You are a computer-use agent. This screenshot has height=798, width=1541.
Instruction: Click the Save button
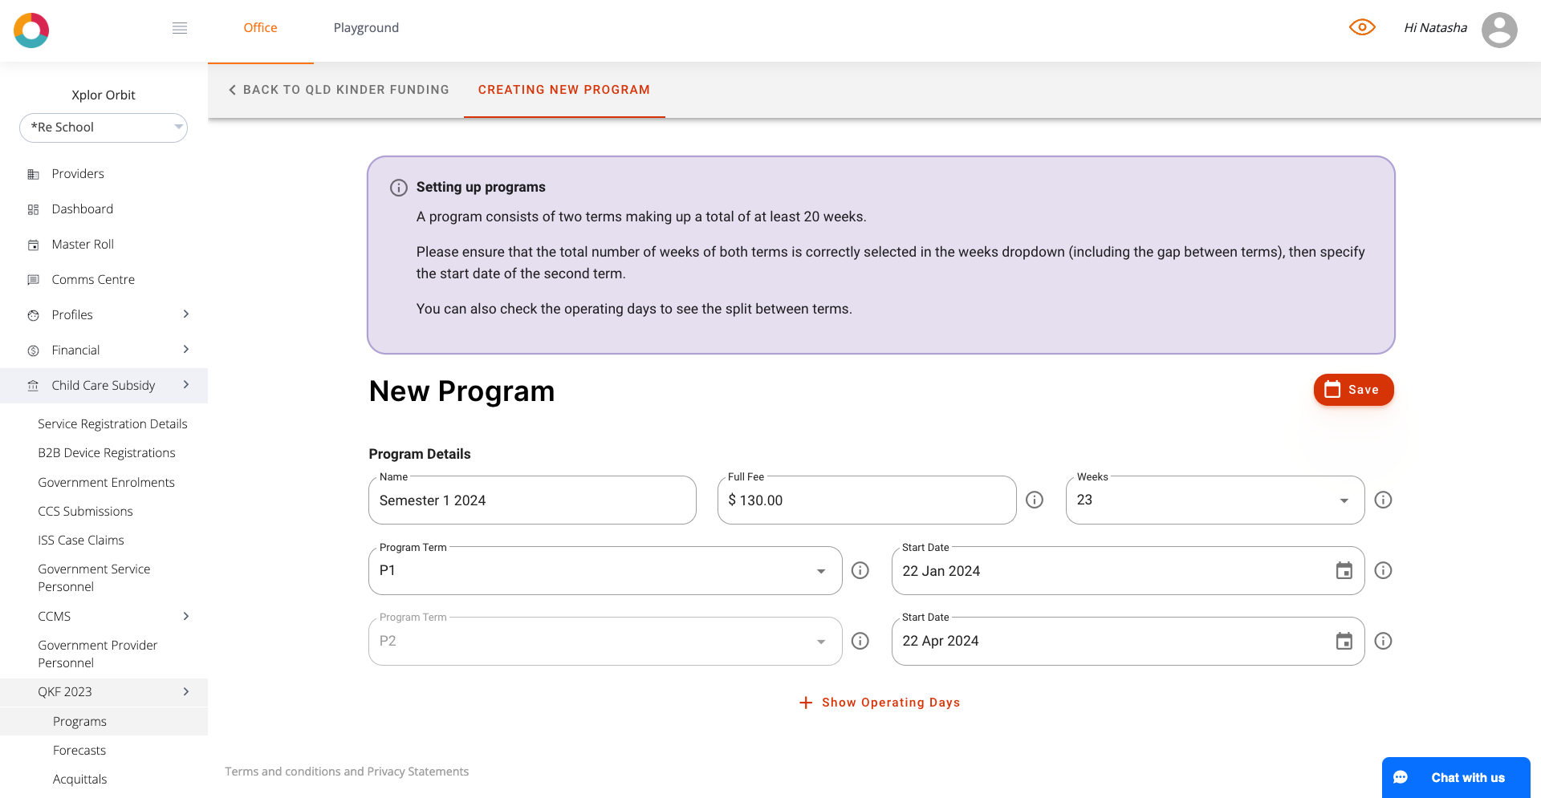point(1353,390)
